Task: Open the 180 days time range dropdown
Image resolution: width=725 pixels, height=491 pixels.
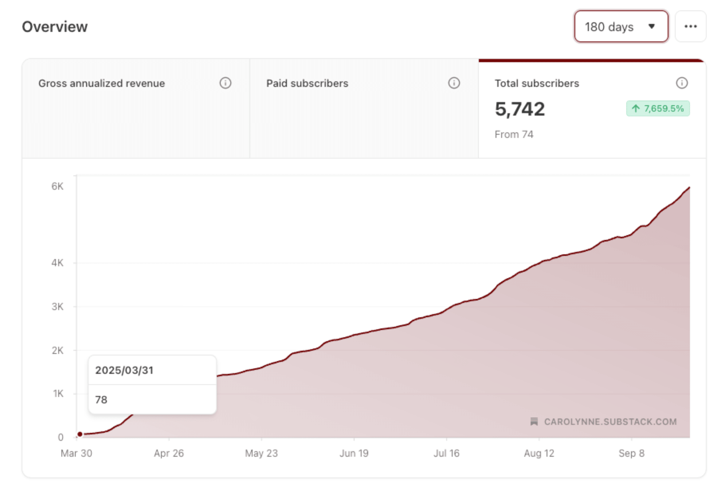Action: [621, 27]
